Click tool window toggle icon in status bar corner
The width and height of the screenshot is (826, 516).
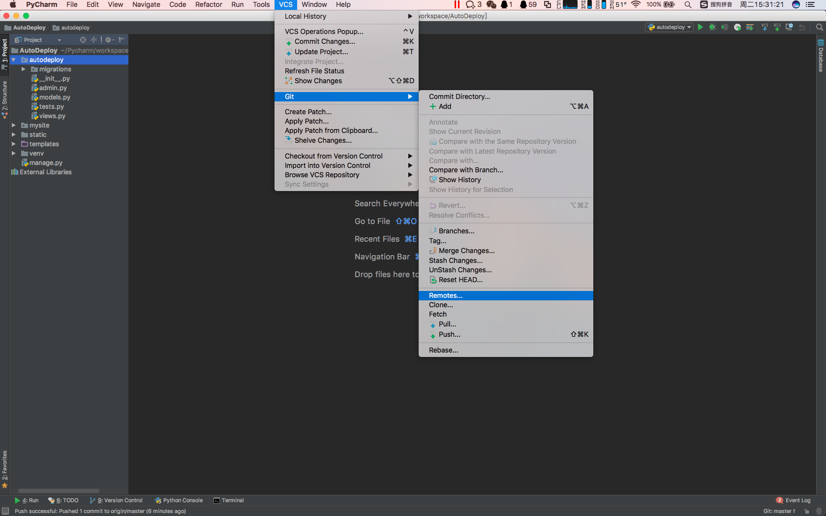[5, 511]
